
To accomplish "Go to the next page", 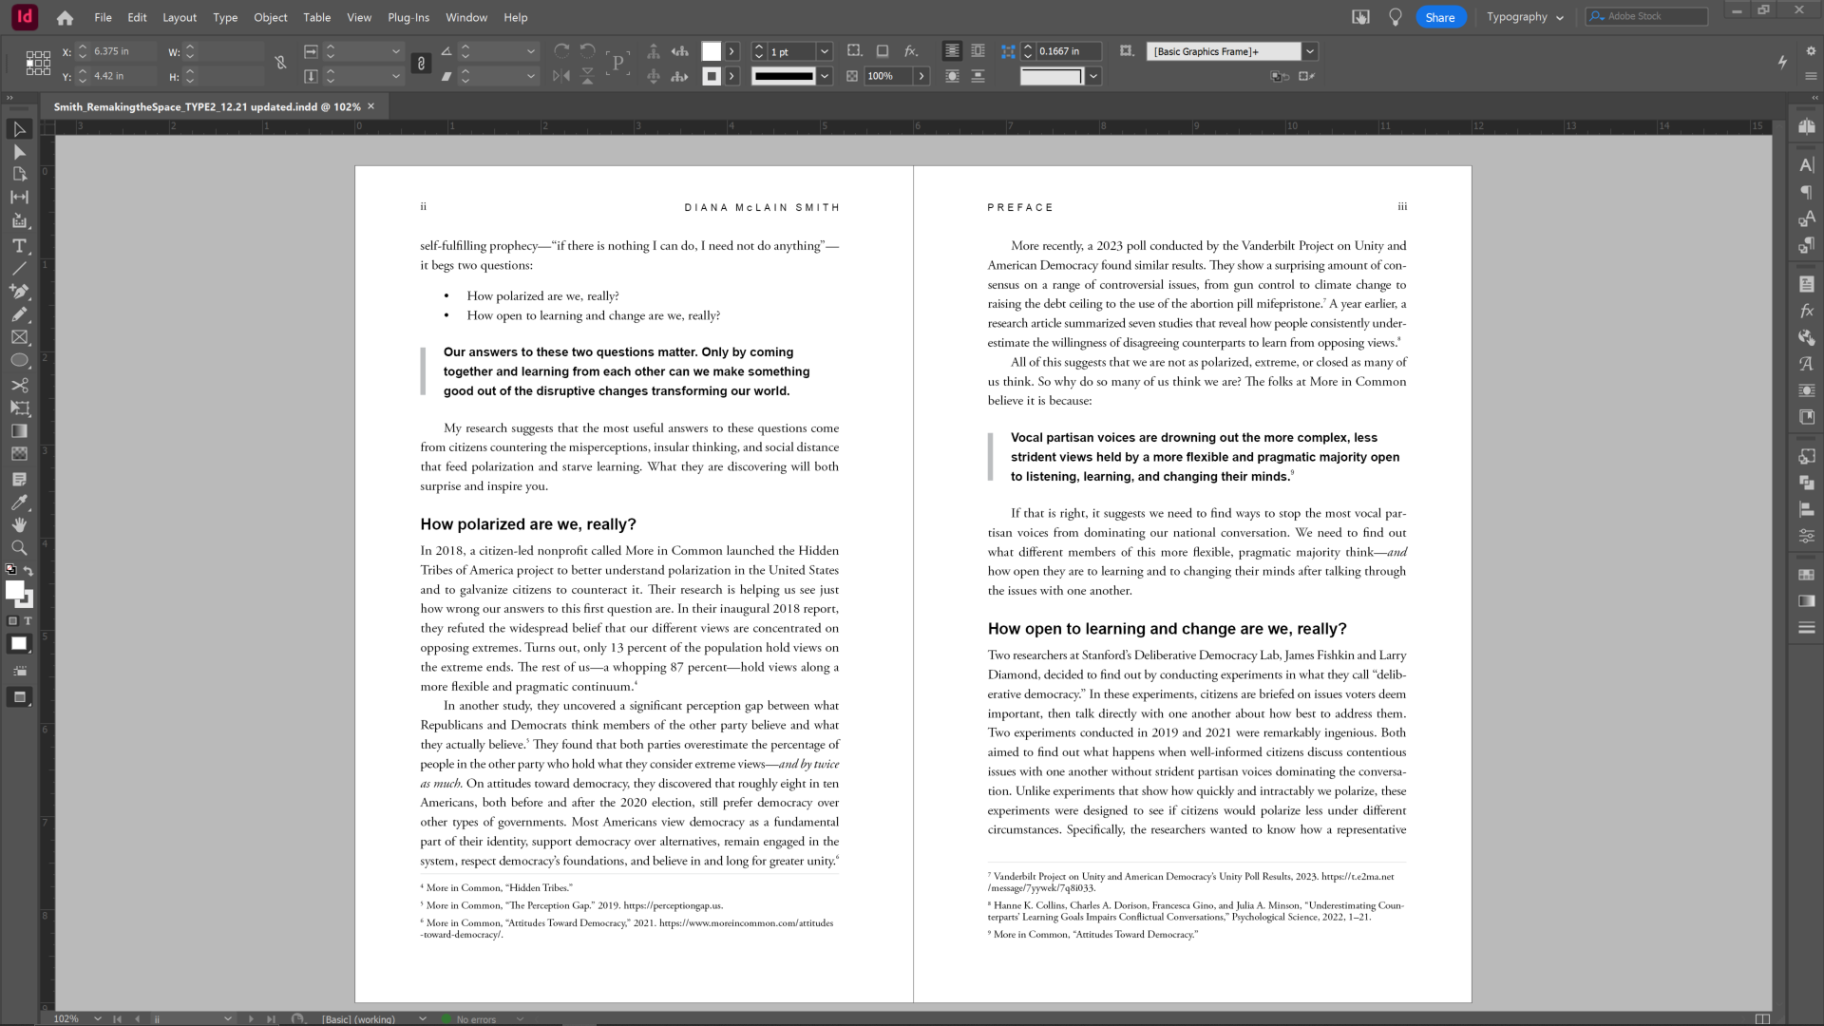I will pos(251,1018).
